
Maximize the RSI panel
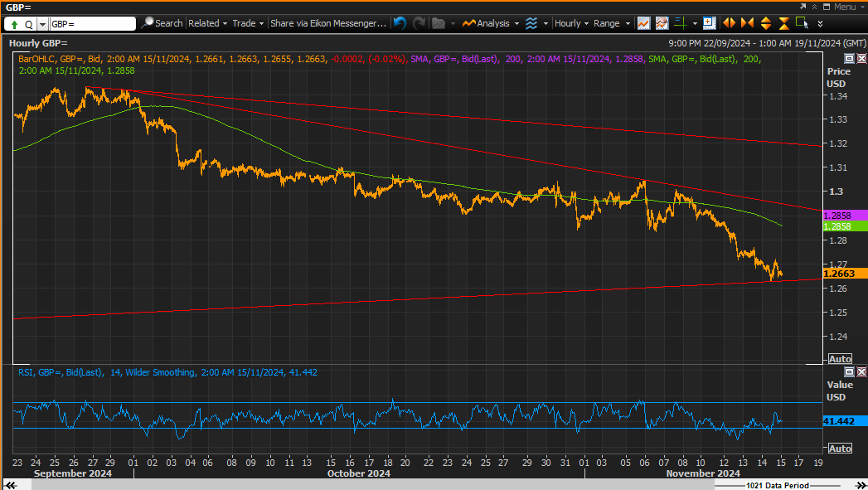pos(849,371)
